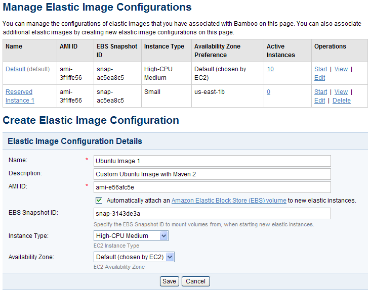Edit the Default image configuration
The image size is (369, 292).
pos(319,77)
